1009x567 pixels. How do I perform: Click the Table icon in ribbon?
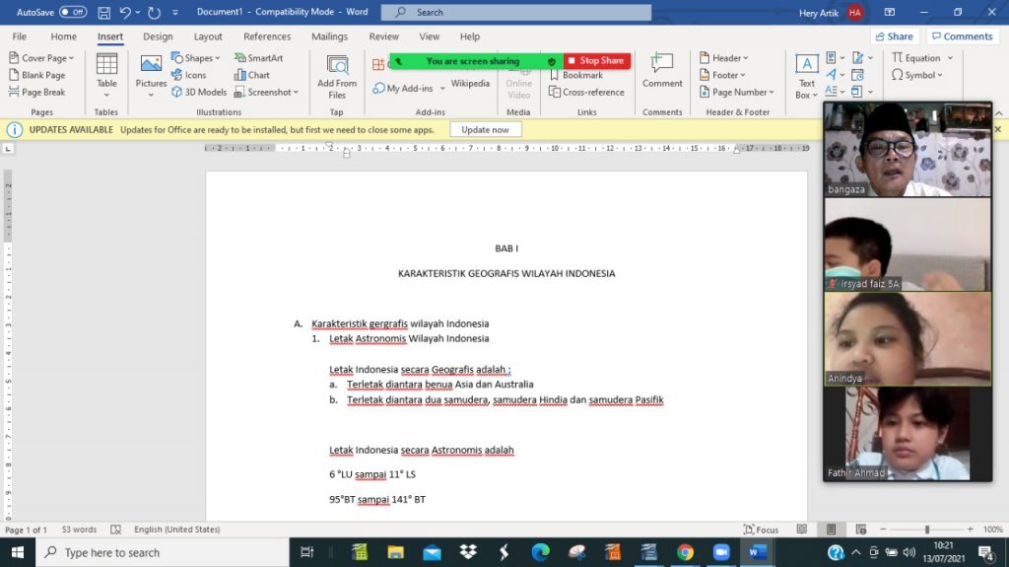pyautogui.click(x=106, y=70)
